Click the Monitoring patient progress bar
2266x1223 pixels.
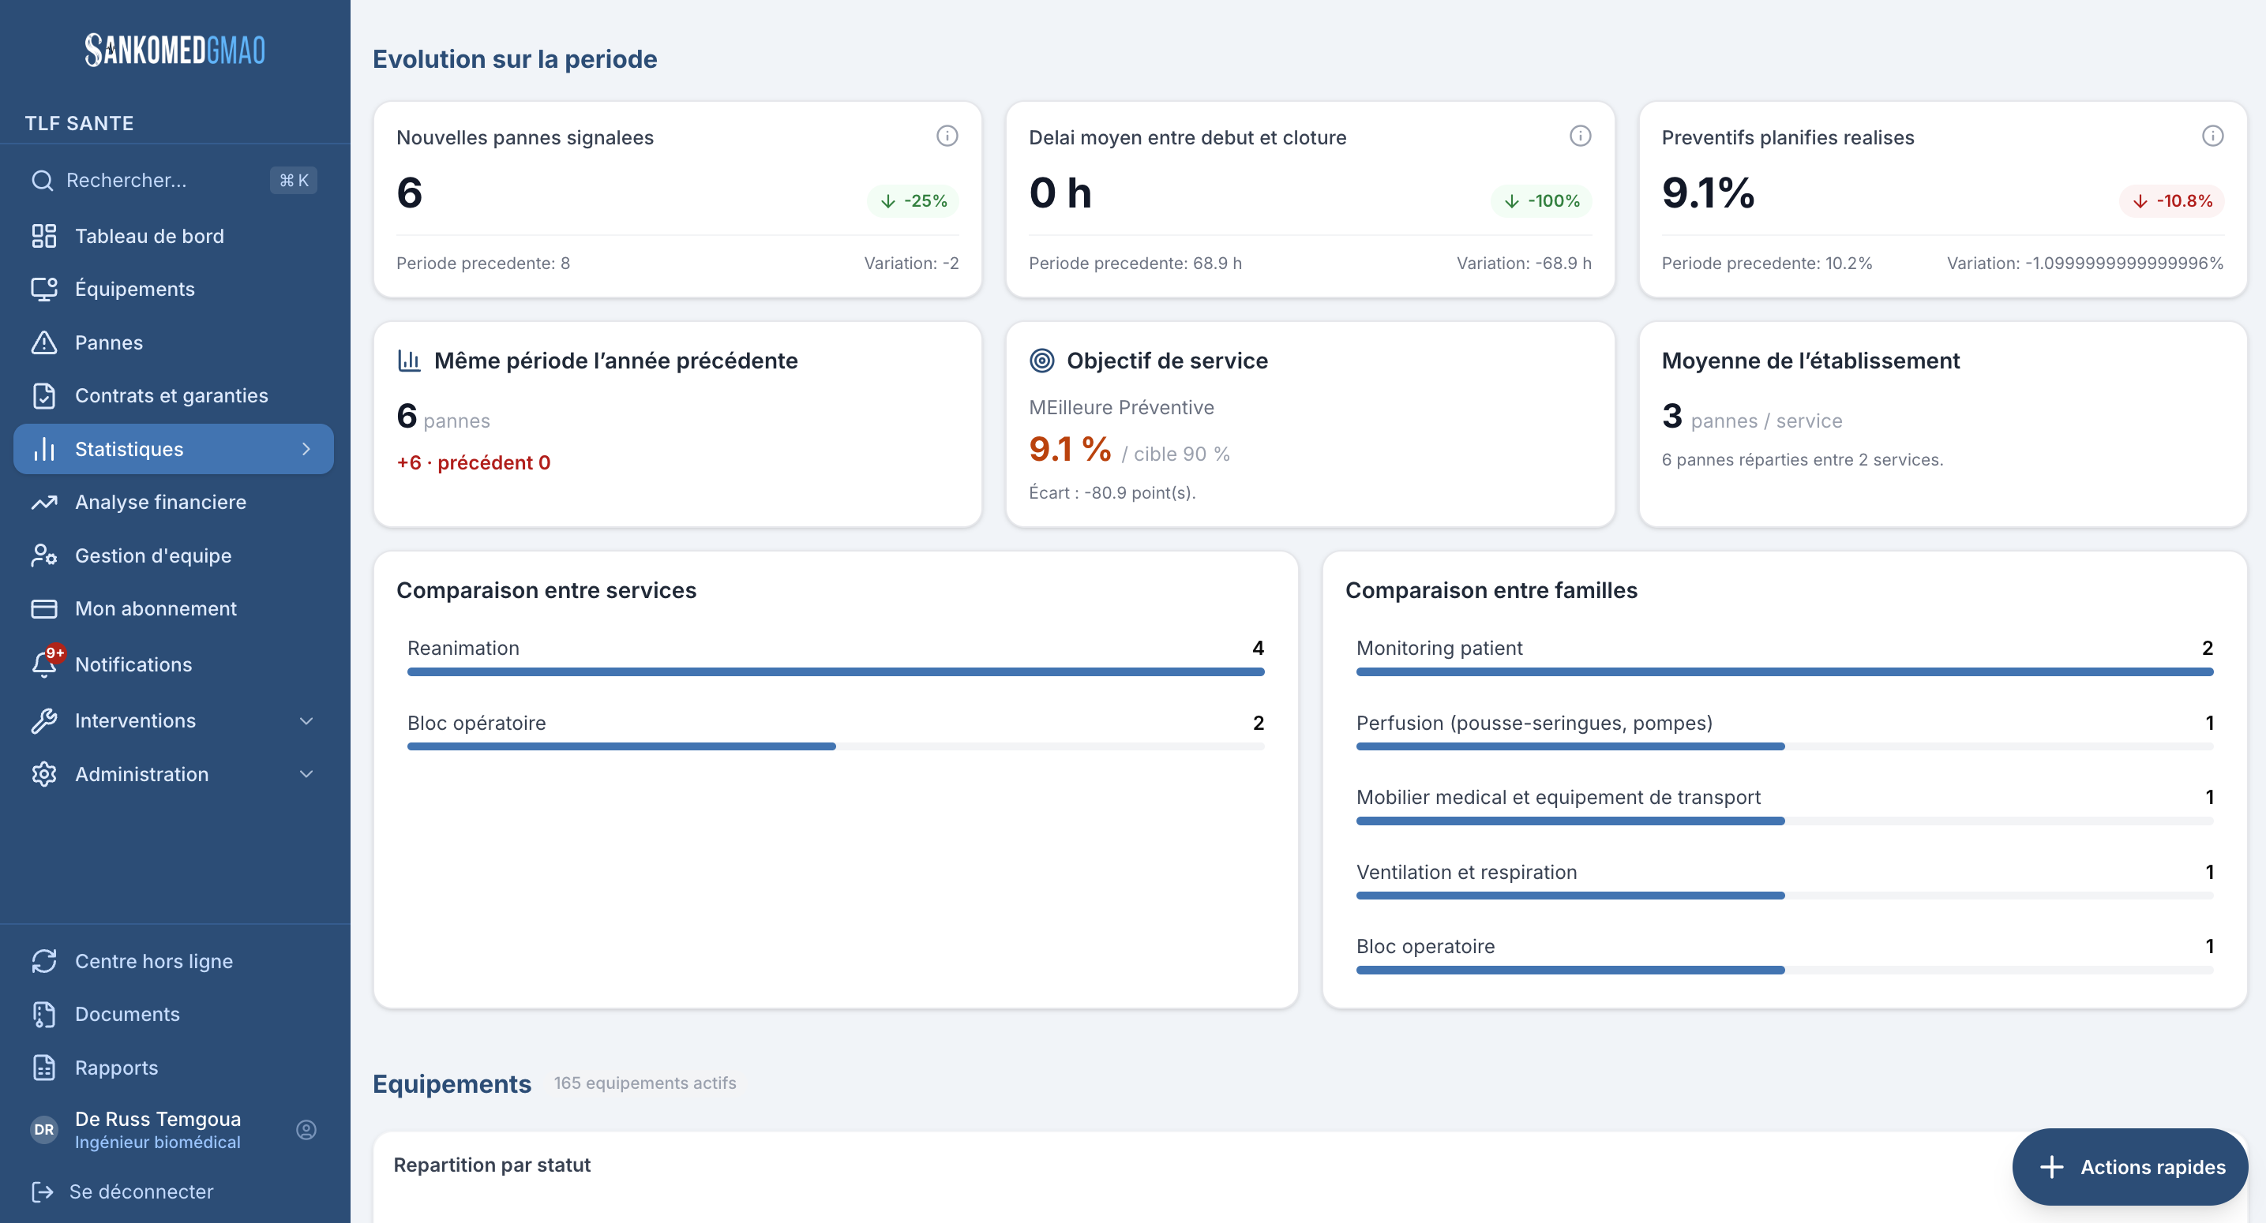[x=1785, y=671]
